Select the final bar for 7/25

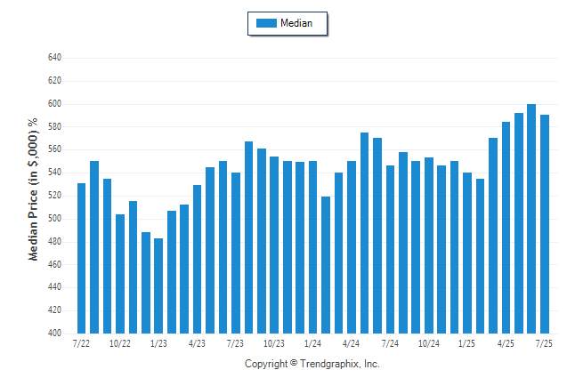click(x=545, y=224)
